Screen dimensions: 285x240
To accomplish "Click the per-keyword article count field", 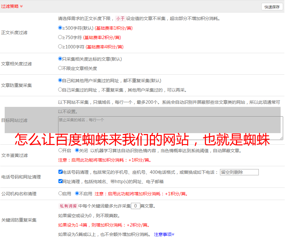I will point(135,206).
